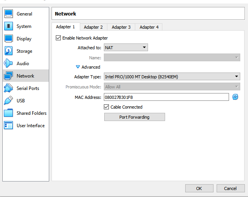Open the Adapter Type dropdown
The image size is (248, 197).
pyautogui.click(x=172, y=77)
